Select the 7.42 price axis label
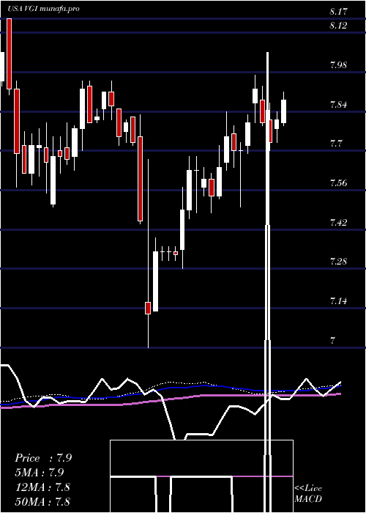The width and height of the screenshot is (366, 513). 338,223
